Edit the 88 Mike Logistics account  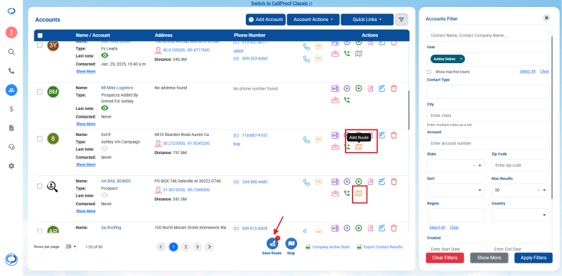pyautogui.click(x=382, y=88)
